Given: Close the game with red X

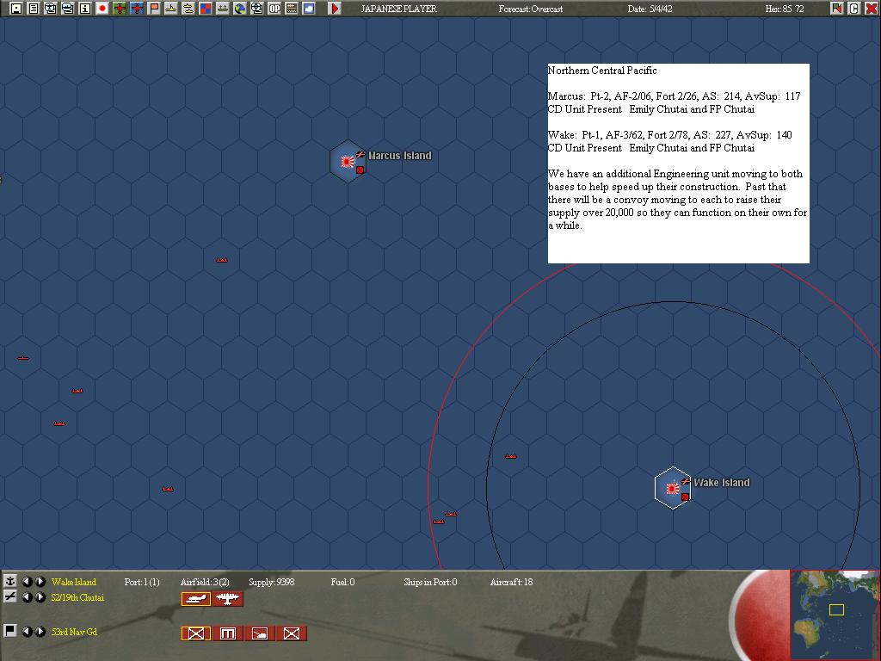Looking at the screenshot, I should pyautogui.click(x=872, y=9).
